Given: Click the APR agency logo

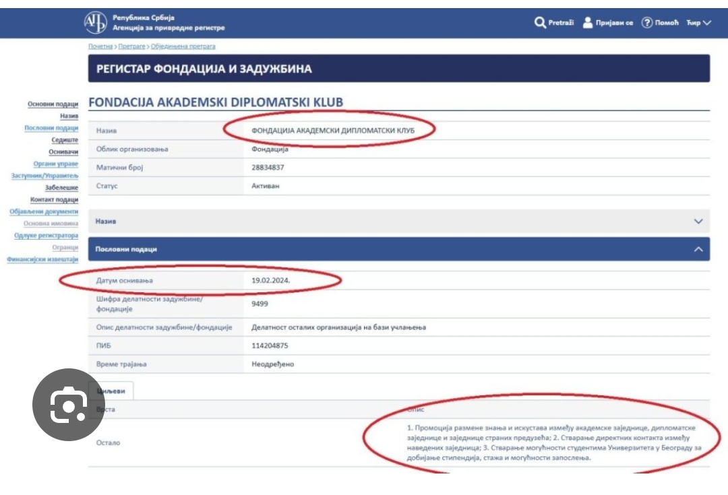Looking at the screenshot, I should click(95, 22).
